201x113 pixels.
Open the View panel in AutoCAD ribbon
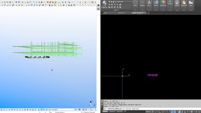point(191,3)
